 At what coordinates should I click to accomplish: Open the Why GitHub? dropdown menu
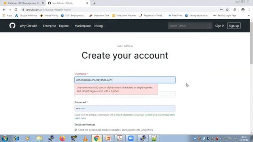(x=29, y=26)
